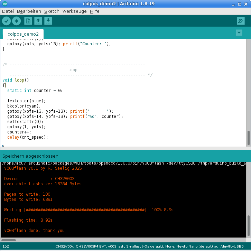The height and width of the screenshot is (251, 251).
Task: Open the Hilfe menu
Action: coord(94,11)
